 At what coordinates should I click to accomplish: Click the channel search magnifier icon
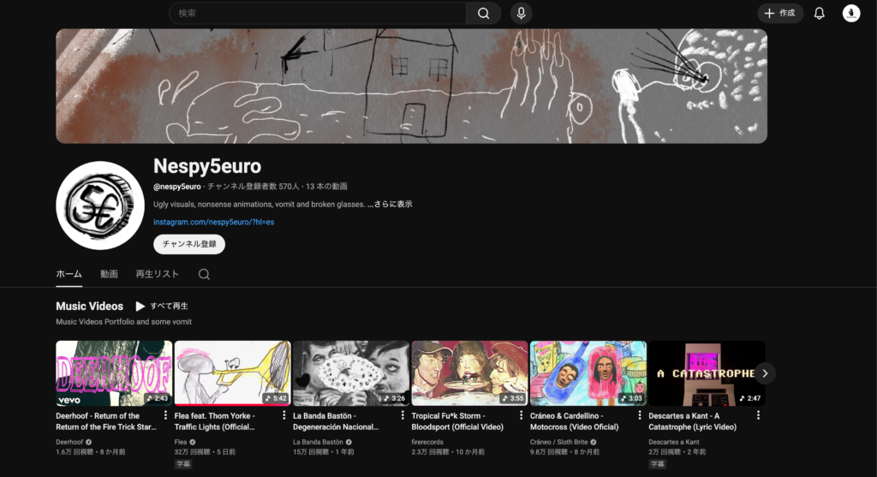[204, 274]
